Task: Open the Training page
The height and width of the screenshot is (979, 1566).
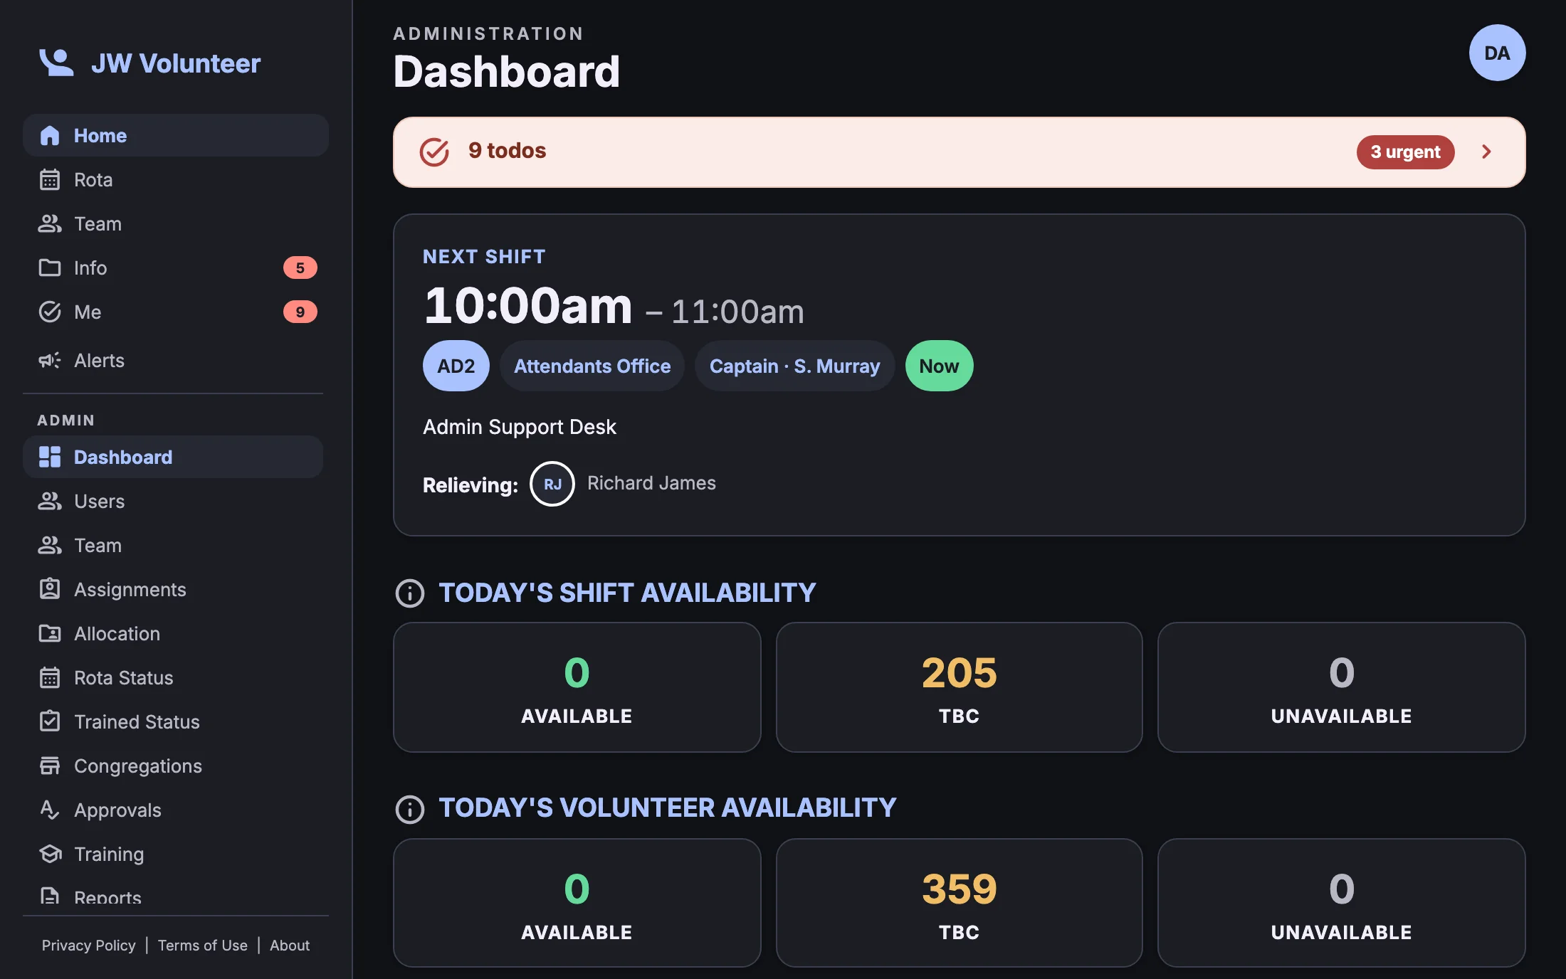Action: click(x=173, y=854)
